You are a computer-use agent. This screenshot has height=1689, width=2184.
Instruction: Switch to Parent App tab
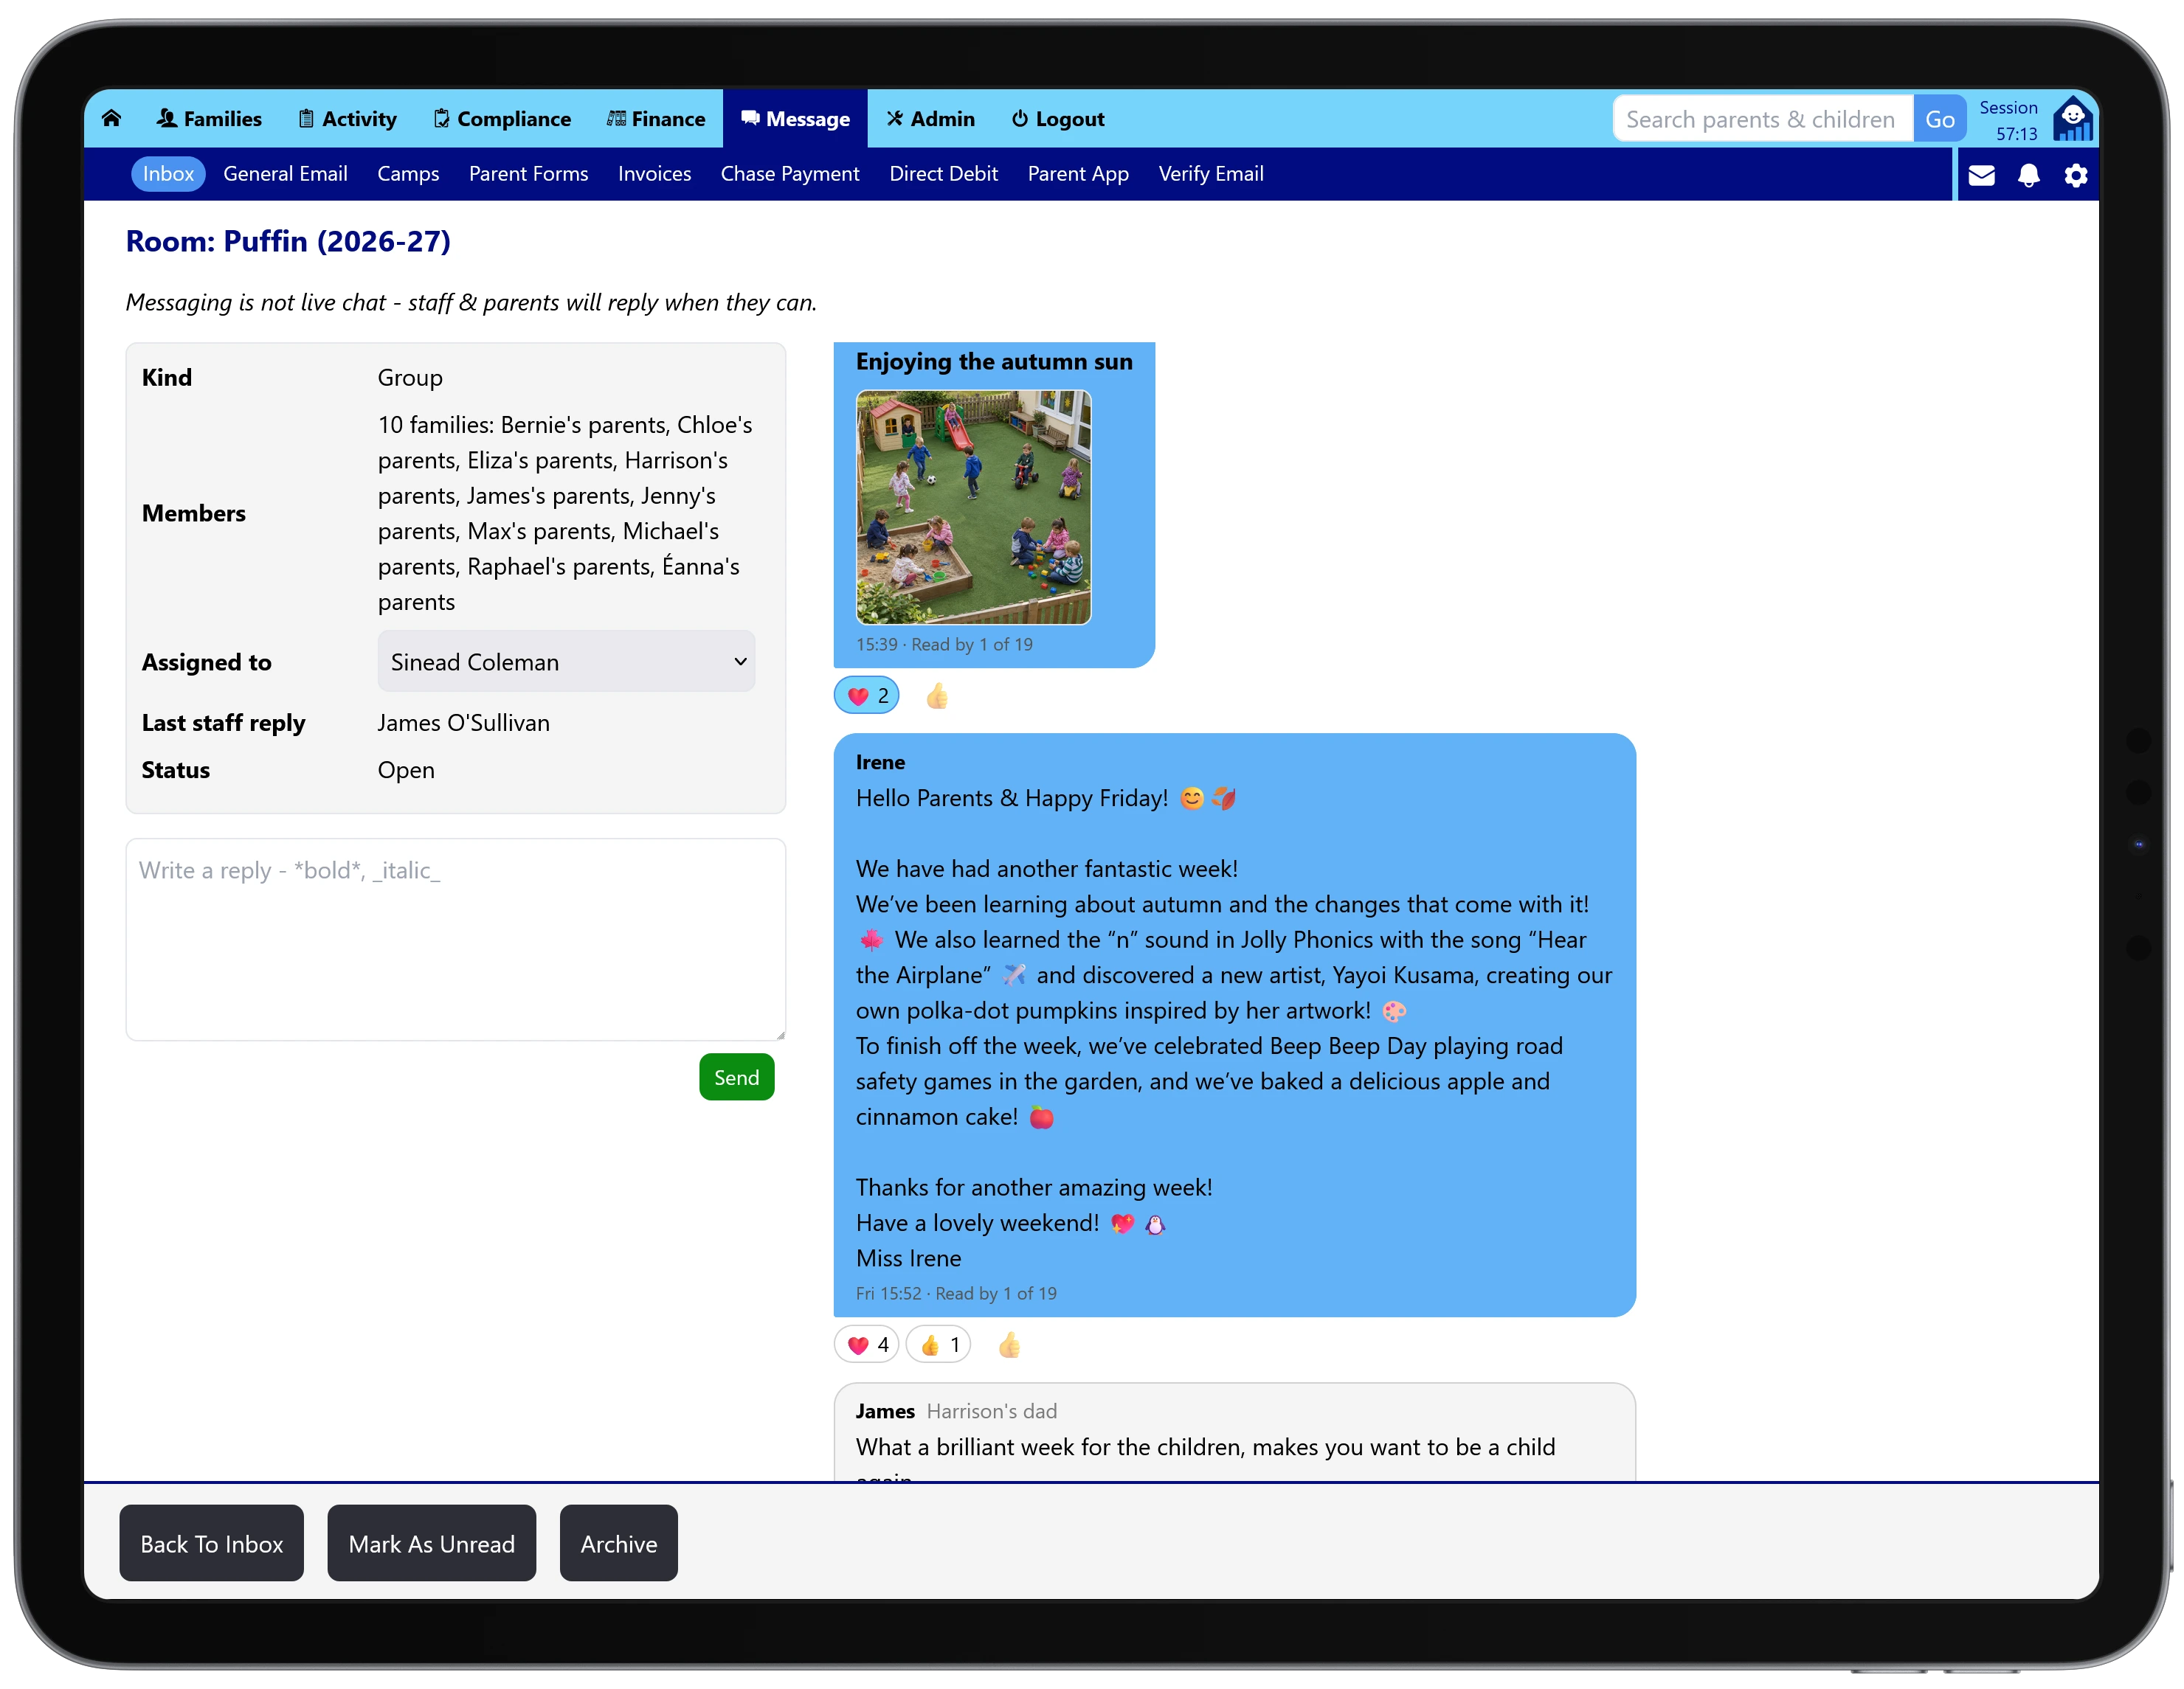(x=1078, y=174)
